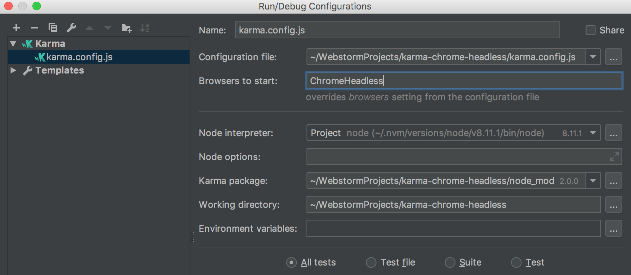Click the 'Name:' label
Screen dimensions: 631x275
tap(212, 30)
